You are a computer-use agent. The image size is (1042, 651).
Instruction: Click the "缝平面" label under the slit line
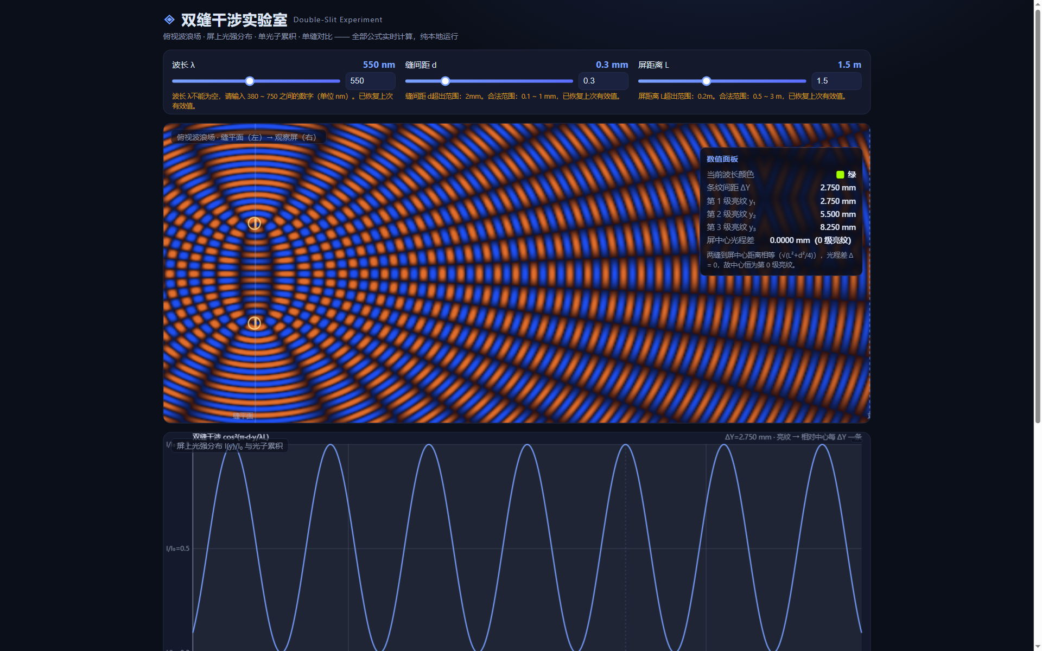[x=243, y=416]
